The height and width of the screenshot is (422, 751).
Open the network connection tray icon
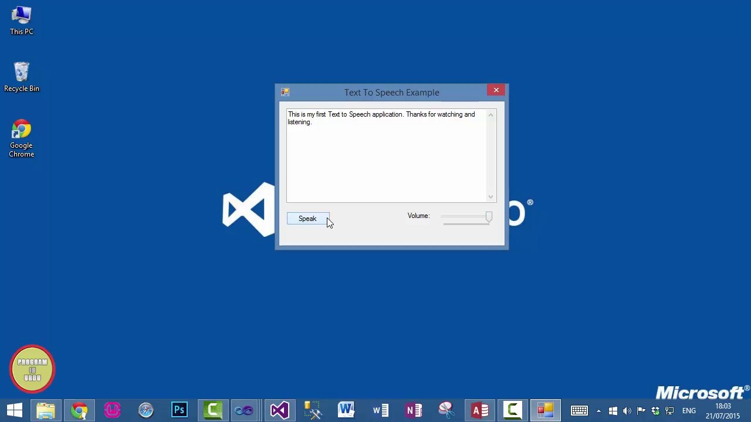[x=669, y=411]
